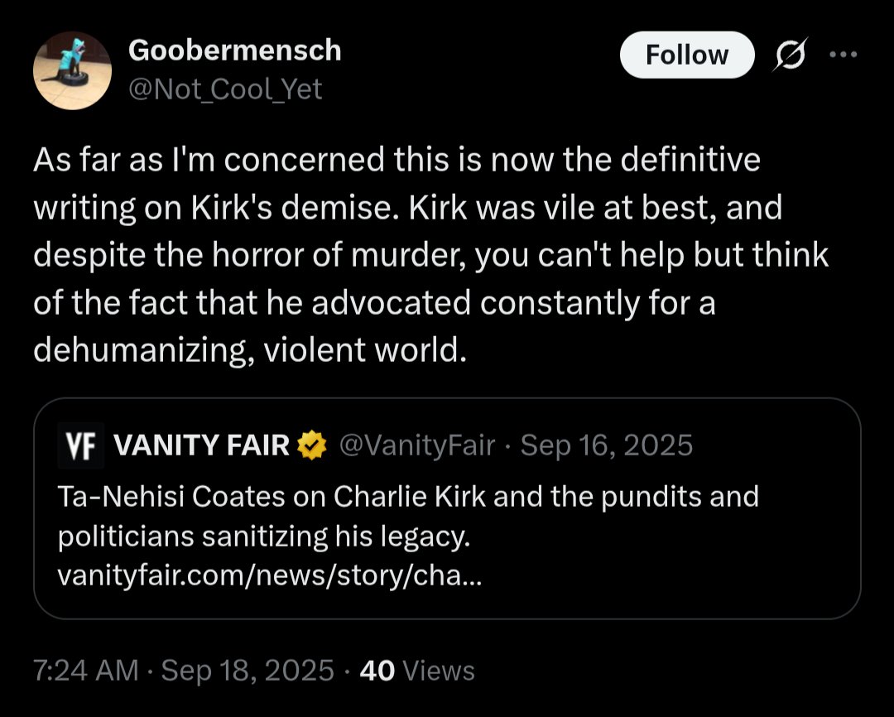Viewport: 894px width, 717px height.
Task: Visit the @VanityFair handle
Action: [417, 445]
